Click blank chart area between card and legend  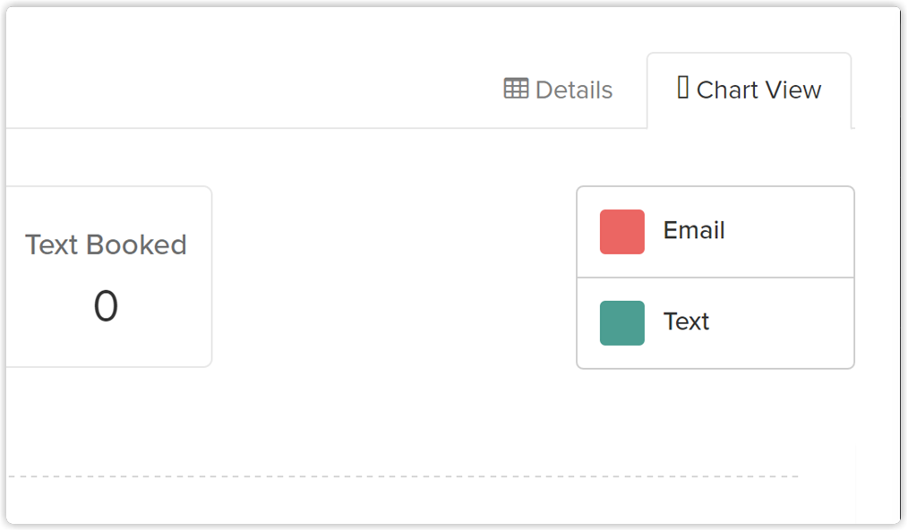coord(394,277)
